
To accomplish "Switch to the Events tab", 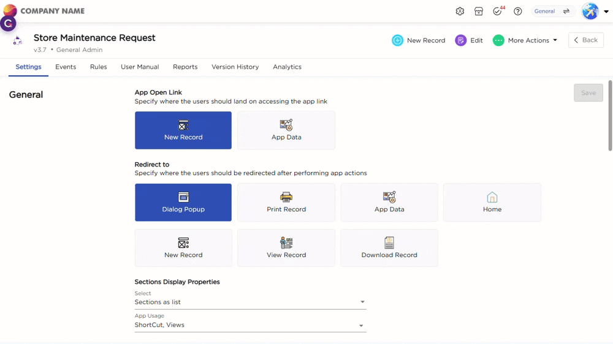I will click(66, 67).
